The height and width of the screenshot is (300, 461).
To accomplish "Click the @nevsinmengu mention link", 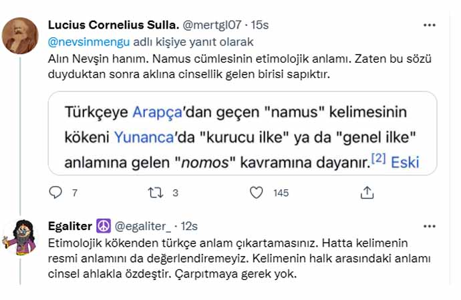I will (x=85, y=41).
